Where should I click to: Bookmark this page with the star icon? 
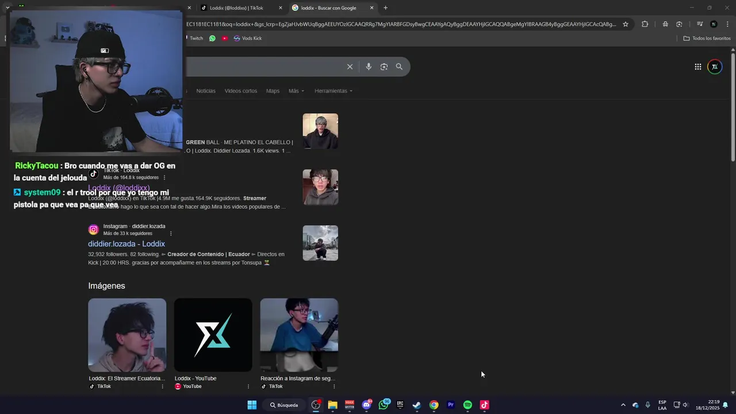tap(626, 24)
